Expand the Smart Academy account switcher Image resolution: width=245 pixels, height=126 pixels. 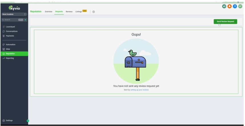[14, 14]
